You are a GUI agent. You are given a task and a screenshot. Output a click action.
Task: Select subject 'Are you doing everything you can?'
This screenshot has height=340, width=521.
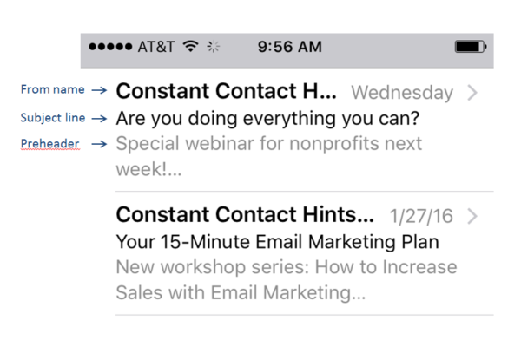267,119
